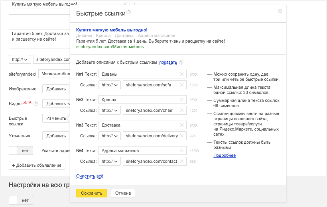Open help icon next to Видео БЕТА
The height and width of the screenshot is (207, 327).
(35, 103)
